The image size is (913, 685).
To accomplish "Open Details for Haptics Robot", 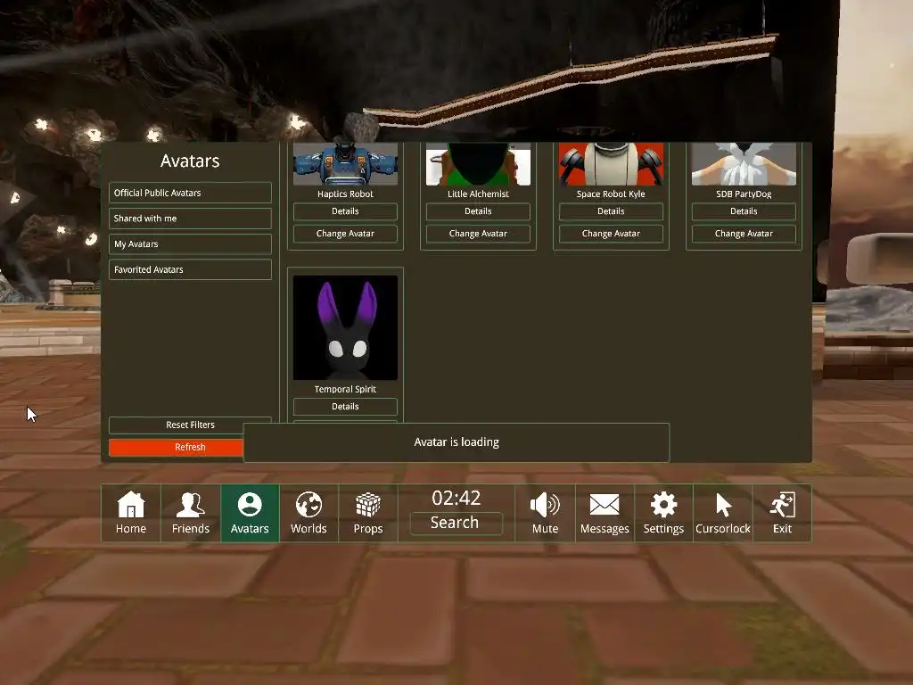I will pos(345,211).
